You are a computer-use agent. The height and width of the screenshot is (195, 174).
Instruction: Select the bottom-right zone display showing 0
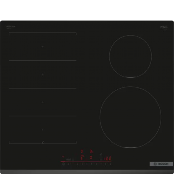(x=91, y=157)
